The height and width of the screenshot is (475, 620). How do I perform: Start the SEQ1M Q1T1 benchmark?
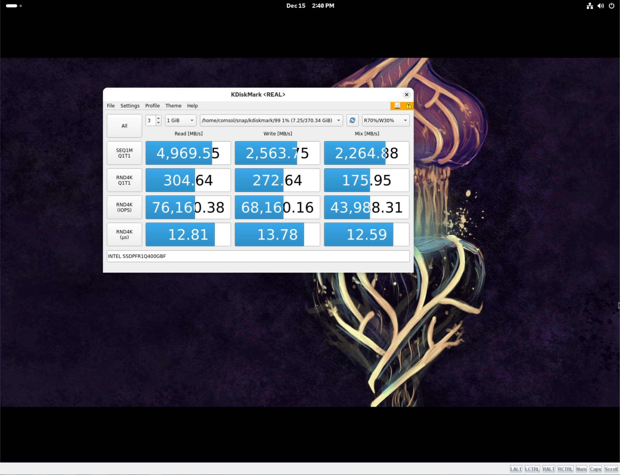tap(124, 153)
